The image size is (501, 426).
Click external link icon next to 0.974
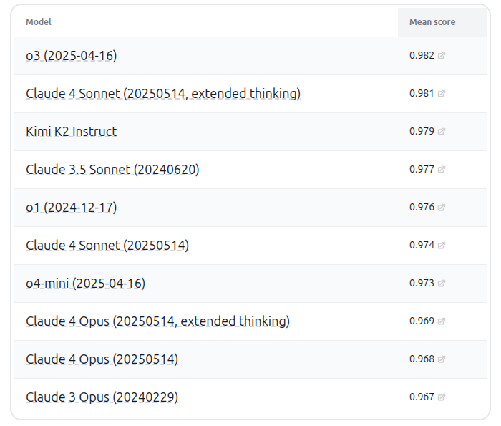pos(442,246)
